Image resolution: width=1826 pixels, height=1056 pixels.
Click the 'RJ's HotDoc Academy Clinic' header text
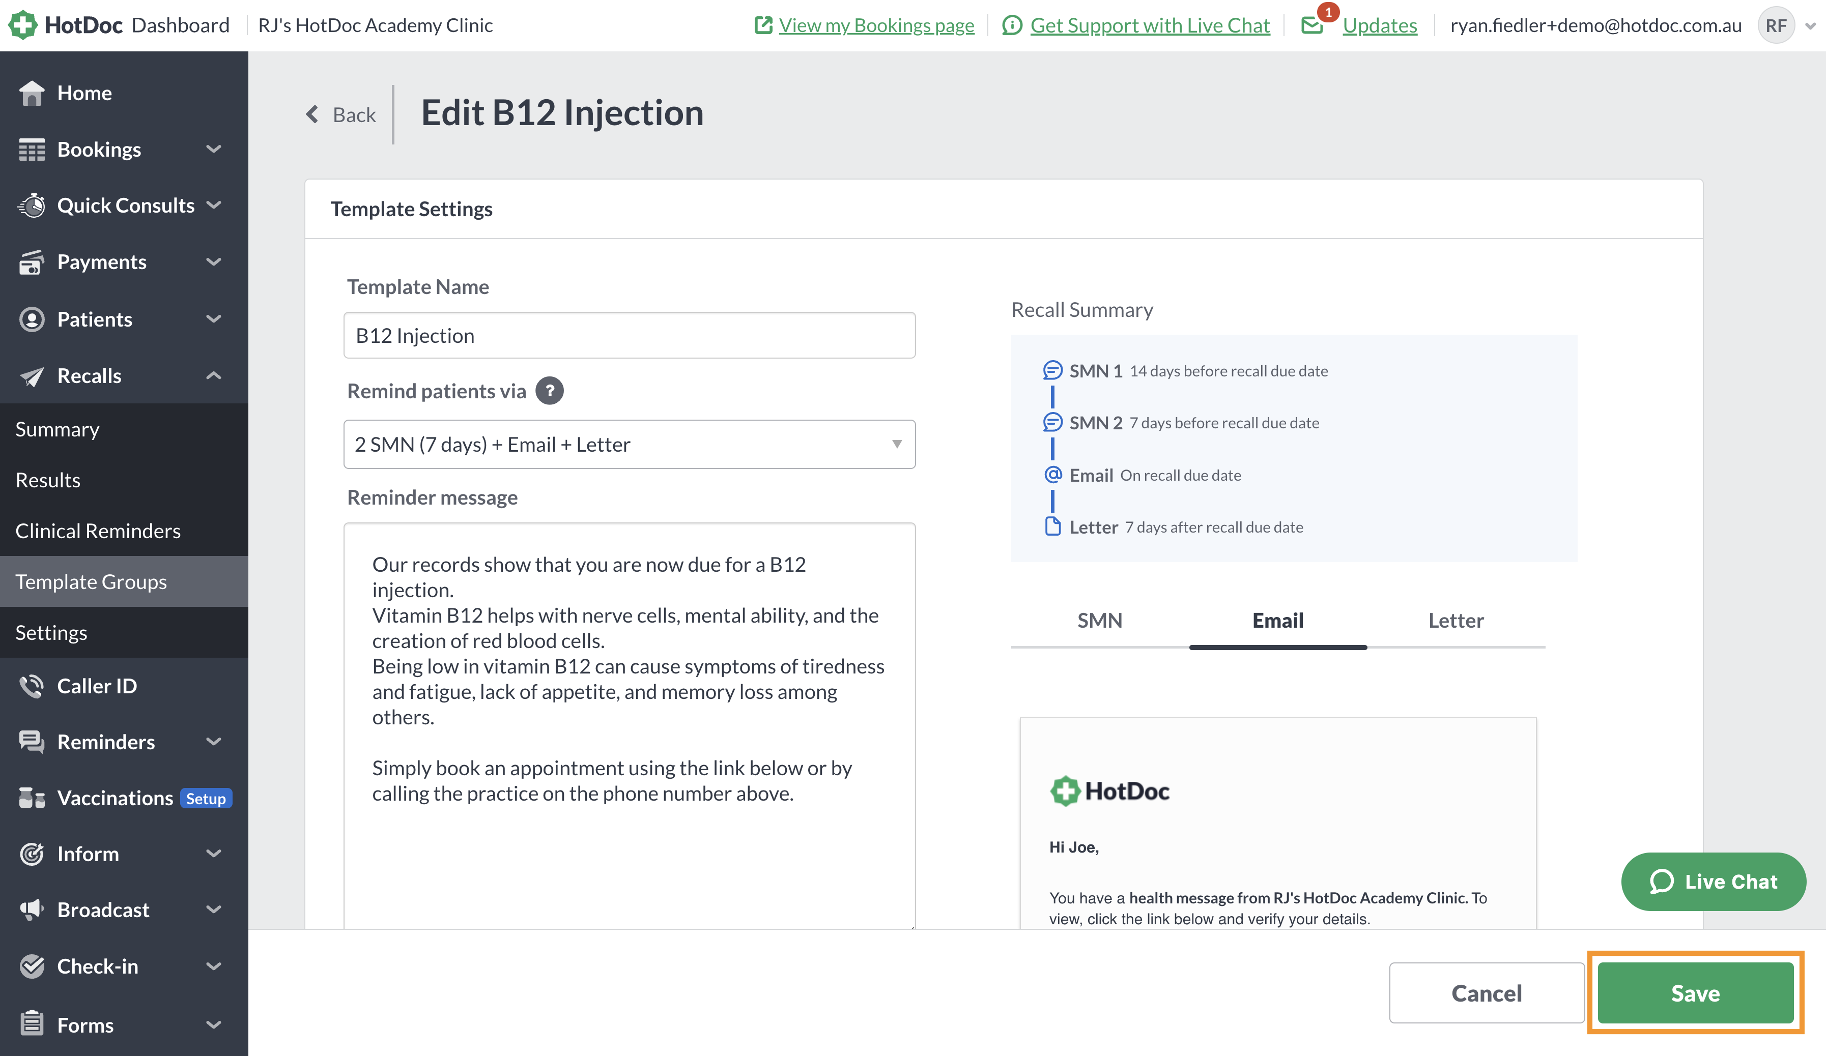[x=376, y=25]
